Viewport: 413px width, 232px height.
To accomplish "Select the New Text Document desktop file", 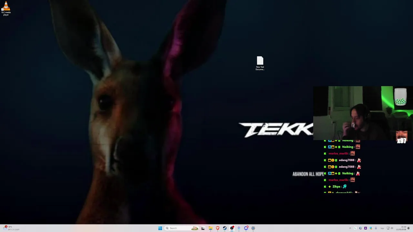I will pos(260,63).
